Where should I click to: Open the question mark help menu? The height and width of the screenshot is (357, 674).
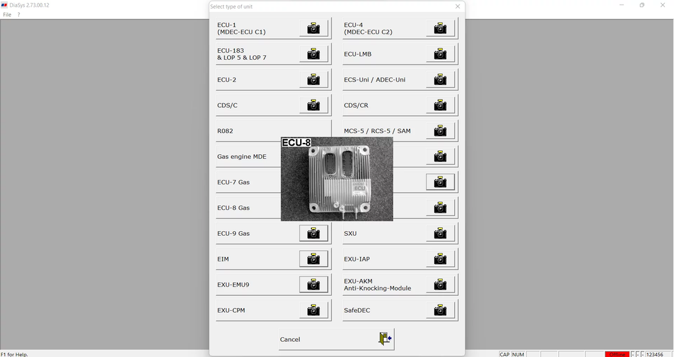click(x=18, y=14)
